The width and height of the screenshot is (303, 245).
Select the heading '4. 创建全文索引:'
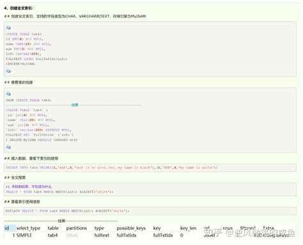pos(19,8)
